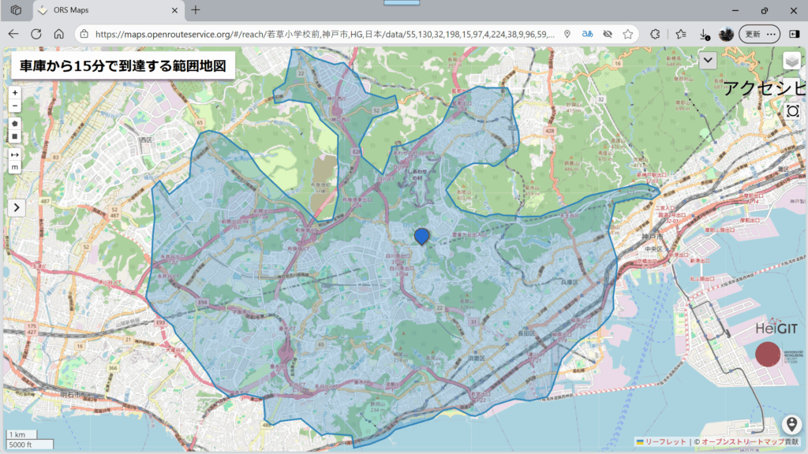Screen dimensions: 808x454
Task: Toggle browser tracking prevention eye icon
Action: point(607,35)
